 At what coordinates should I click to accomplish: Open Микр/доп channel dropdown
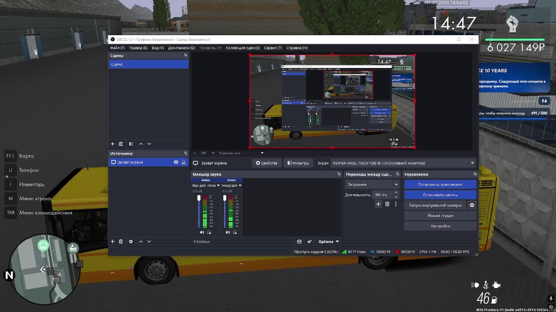click(x=240, y=185)
